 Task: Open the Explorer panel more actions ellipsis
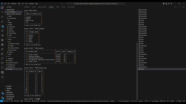click(20, 7)
